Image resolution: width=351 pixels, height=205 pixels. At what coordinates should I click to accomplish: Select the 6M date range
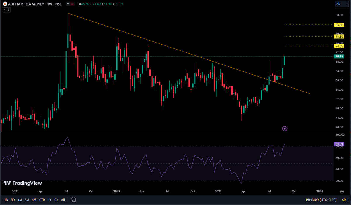click(34, 200)
